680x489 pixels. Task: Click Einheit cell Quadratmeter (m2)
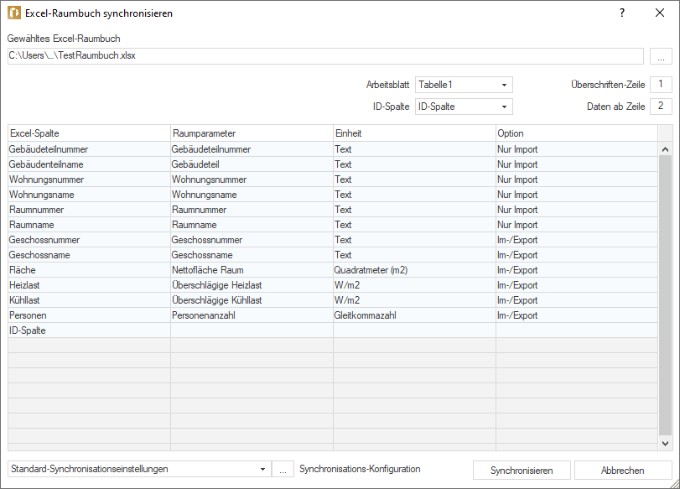point(414,270)
